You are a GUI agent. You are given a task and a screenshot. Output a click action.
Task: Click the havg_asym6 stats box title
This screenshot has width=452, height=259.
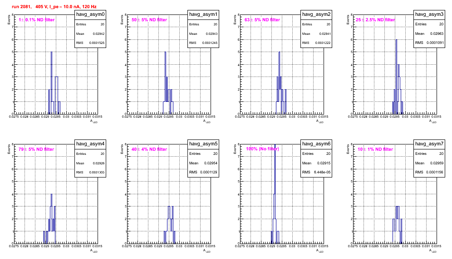pos(316,144)
